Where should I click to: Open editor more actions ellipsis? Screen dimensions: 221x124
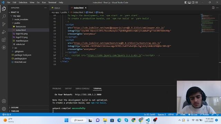[x=217, y=8]
